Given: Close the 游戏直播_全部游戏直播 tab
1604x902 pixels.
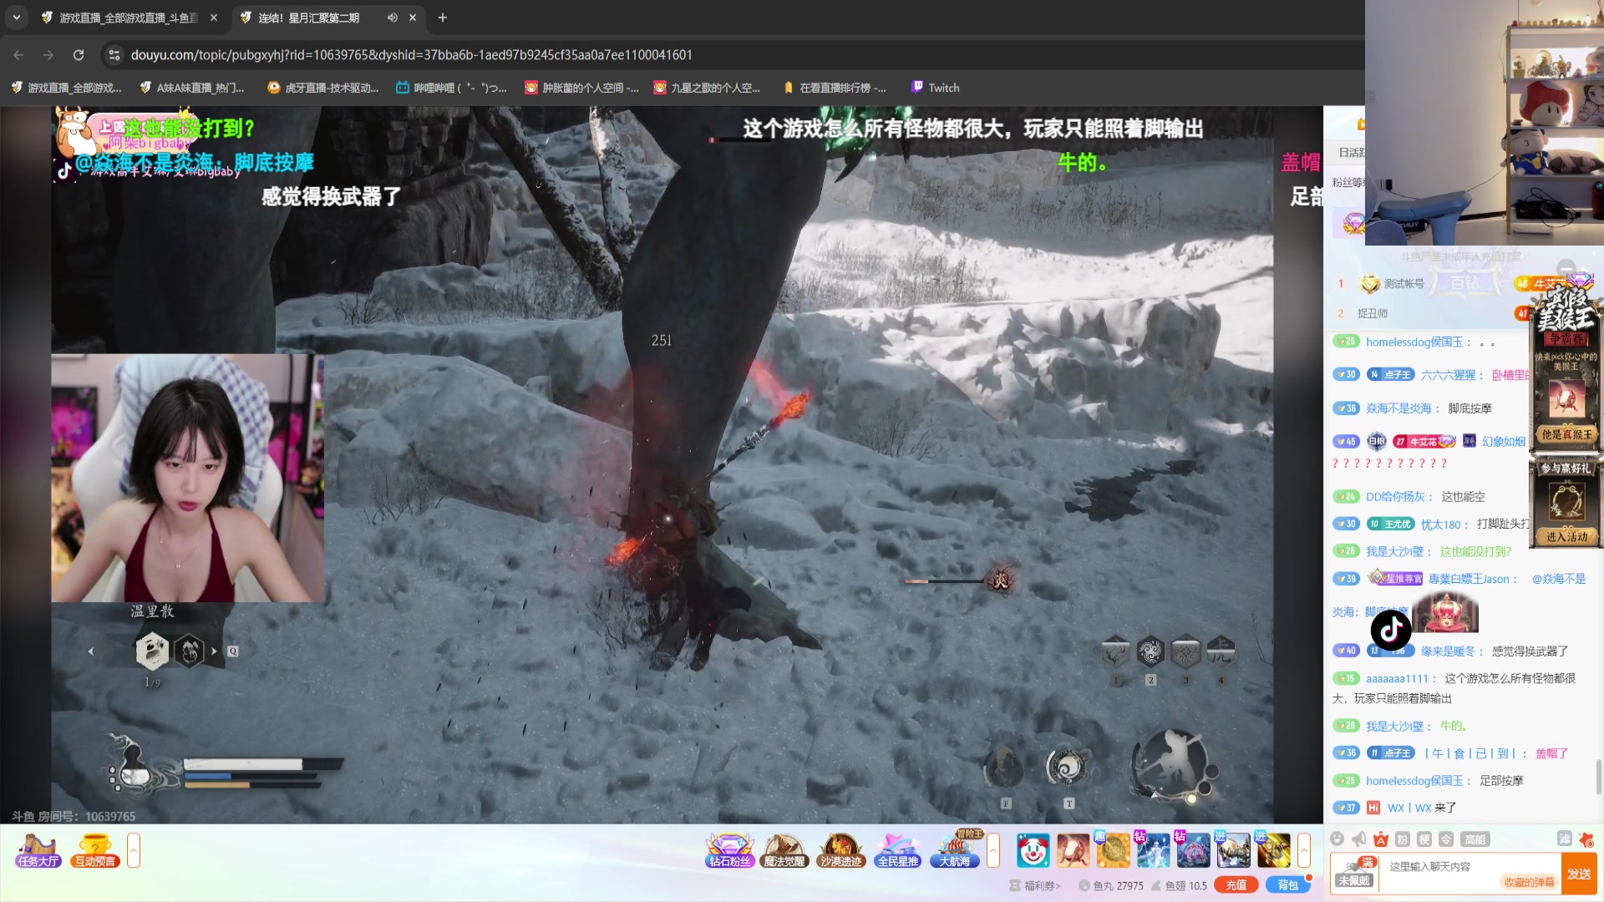Looking at the screenshot, I should click(214, 18).
